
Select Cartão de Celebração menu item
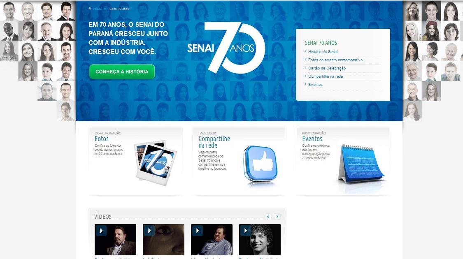pyautogui.click(x=327, y=68)
